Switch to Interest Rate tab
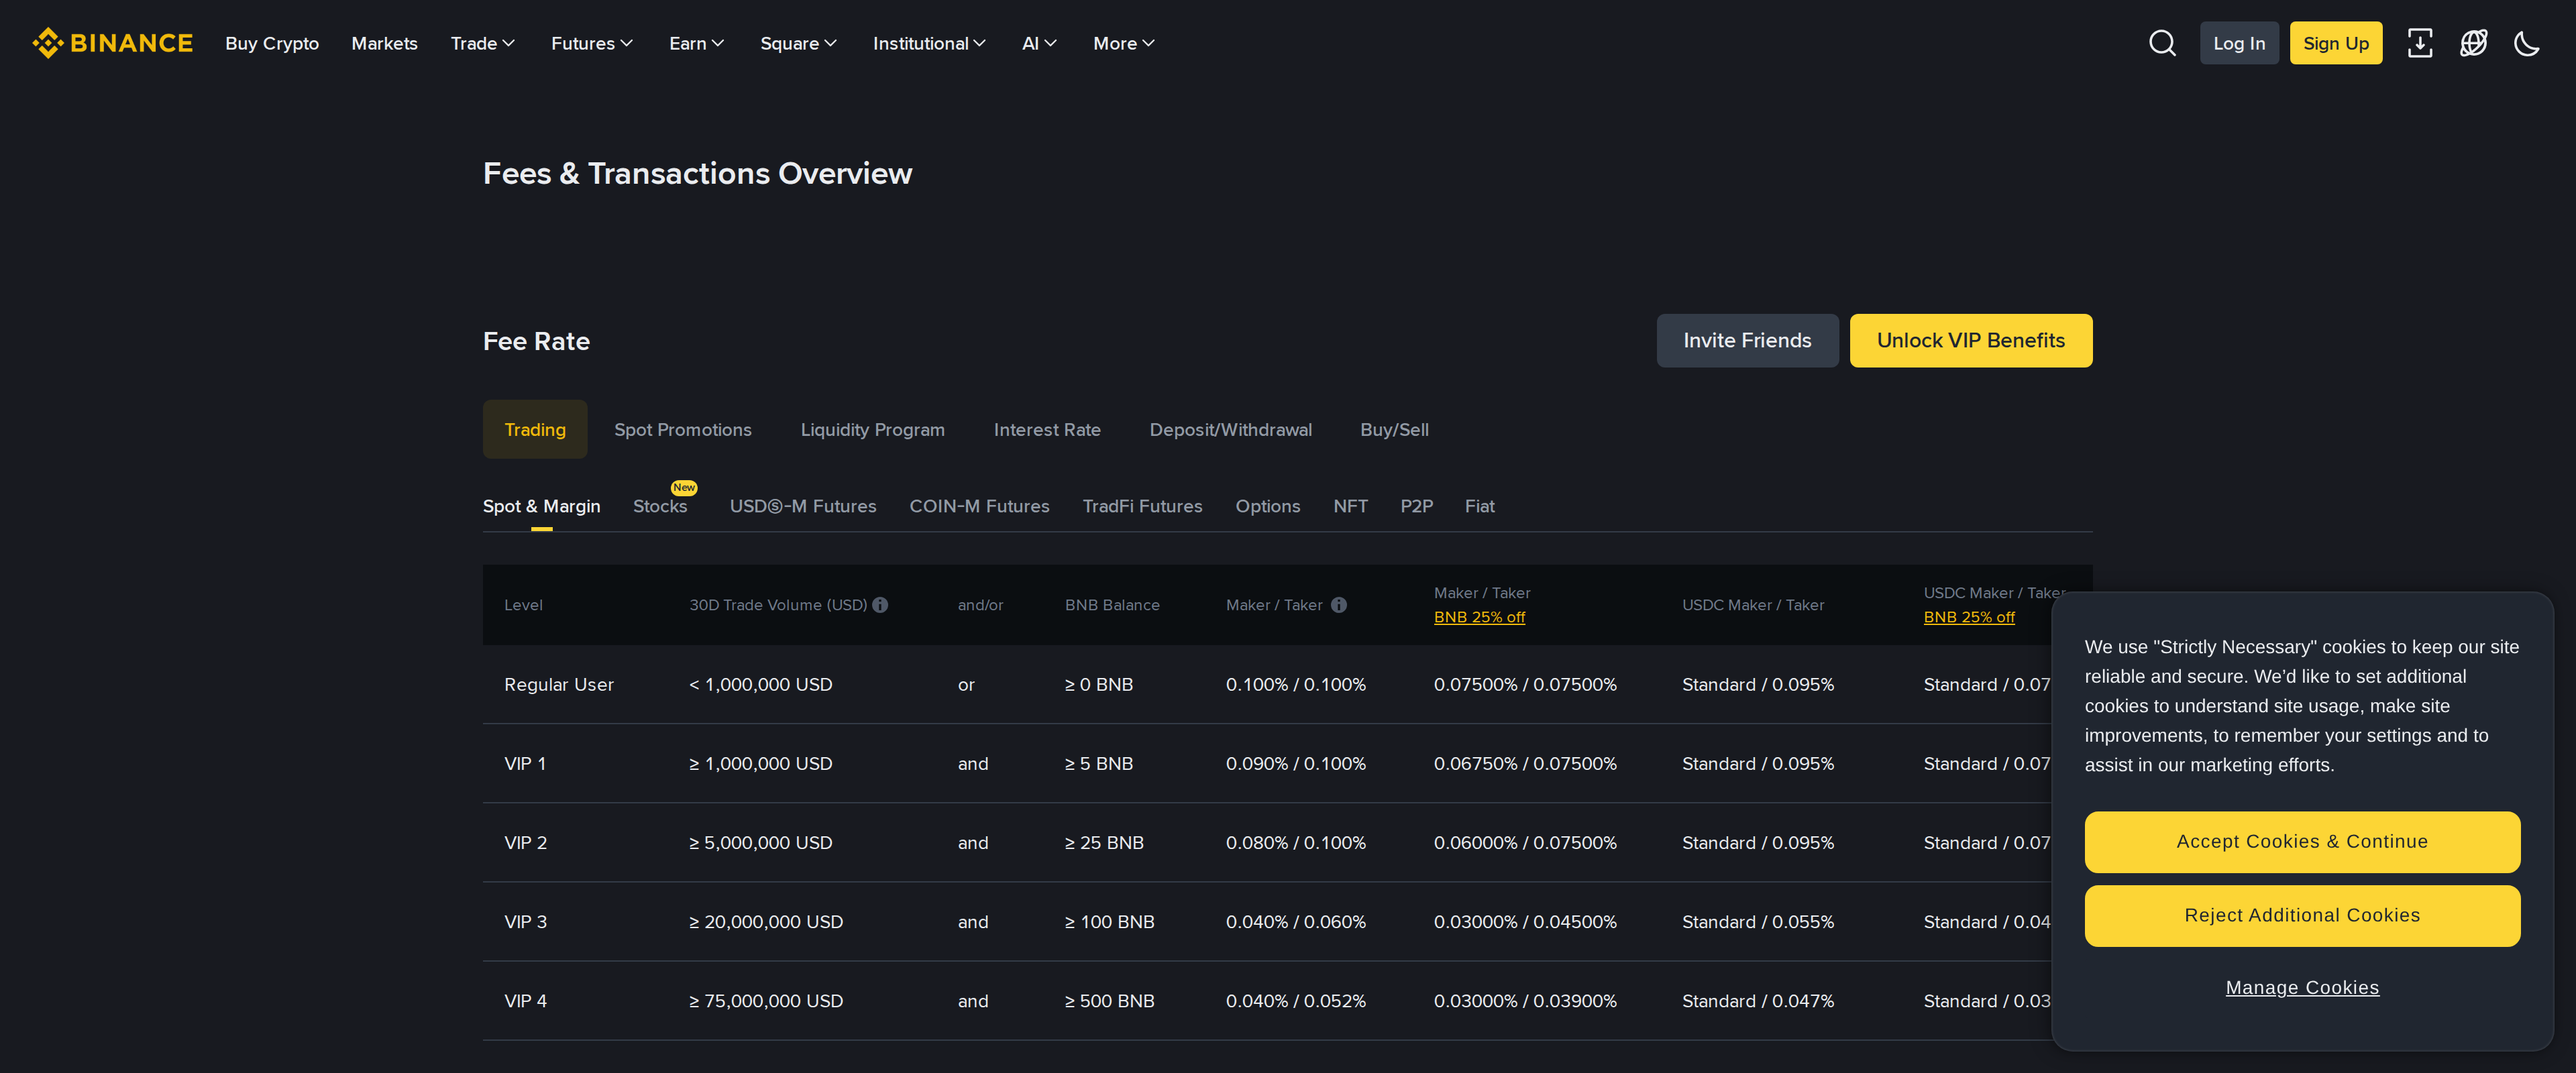The width and height of the screenshot is (2576, 1073). tap(1047, 429)
